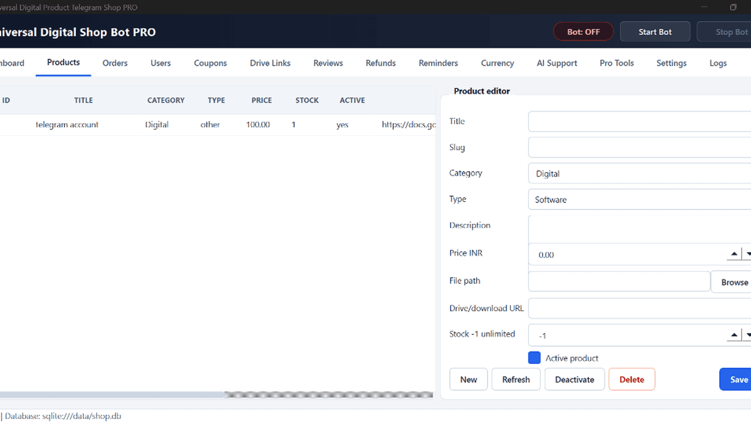751x422 pixels.
Task: Open the Type dropdown showing Software
Action: coord(640,199)
